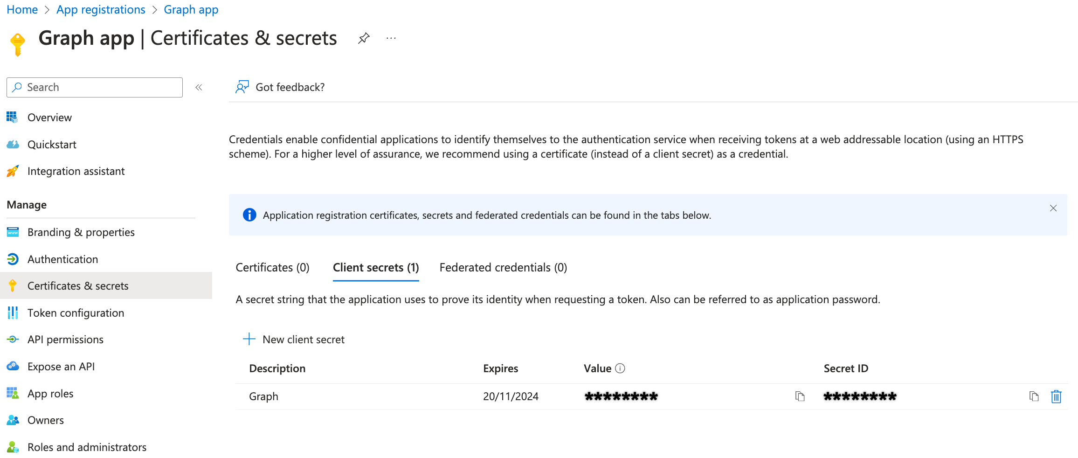Pin the Certificates & secrets page
This screenshot has width=1078, height=458.
click(364, 38)
